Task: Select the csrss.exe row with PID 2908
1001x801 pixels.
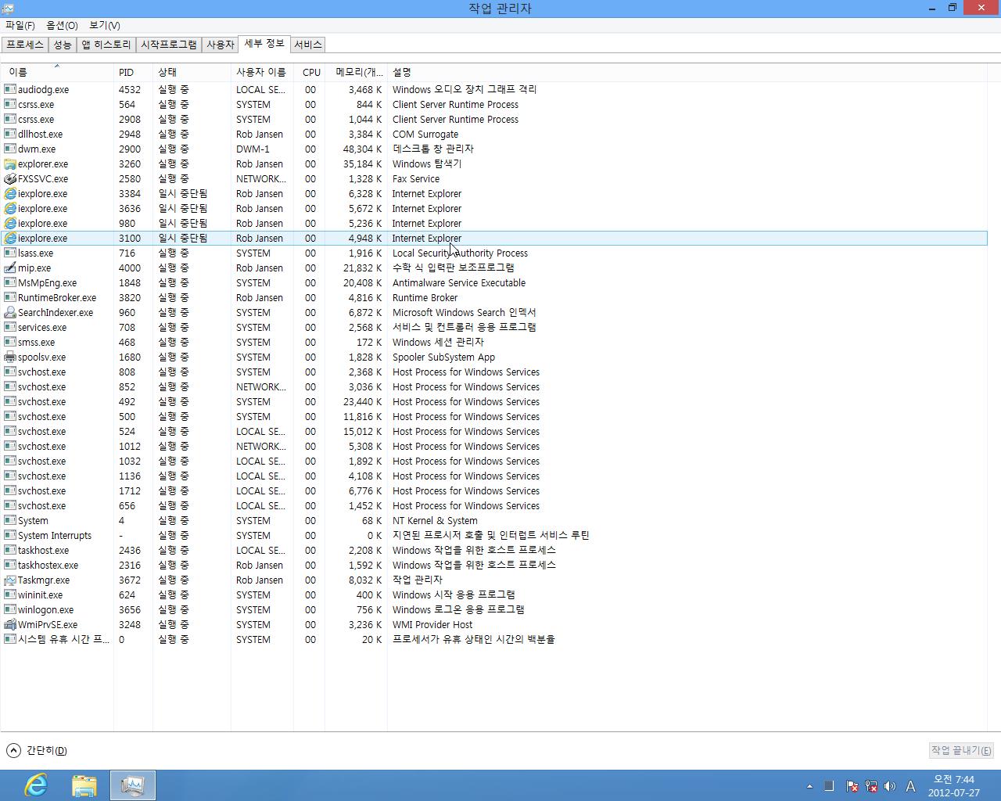Action: pos(494,119)
